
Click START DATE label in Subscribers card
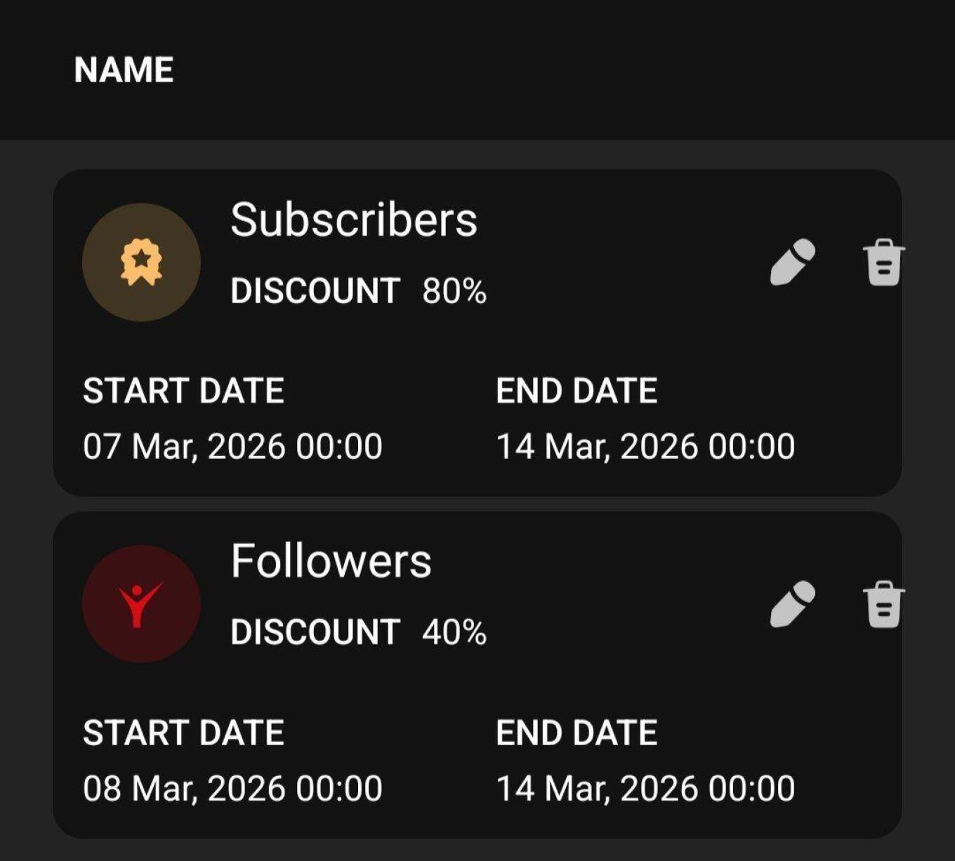[183, 391]
